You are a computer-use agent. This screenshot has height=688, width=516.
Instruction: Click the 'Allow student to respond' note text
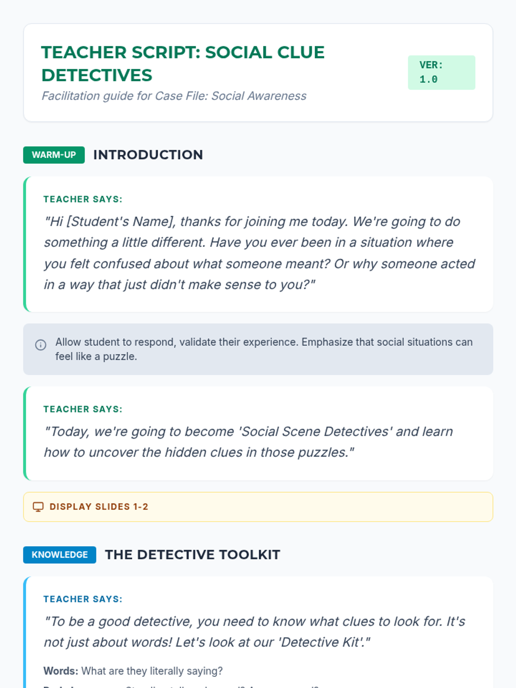(x=264, y=349)
